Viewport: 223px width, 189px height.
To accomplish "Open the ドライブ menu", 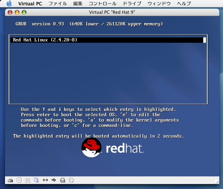I will 132,4.
